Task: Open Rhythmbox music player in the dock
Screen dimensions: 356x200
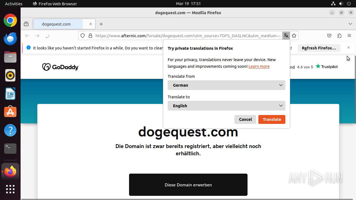Action: point(10,75)
